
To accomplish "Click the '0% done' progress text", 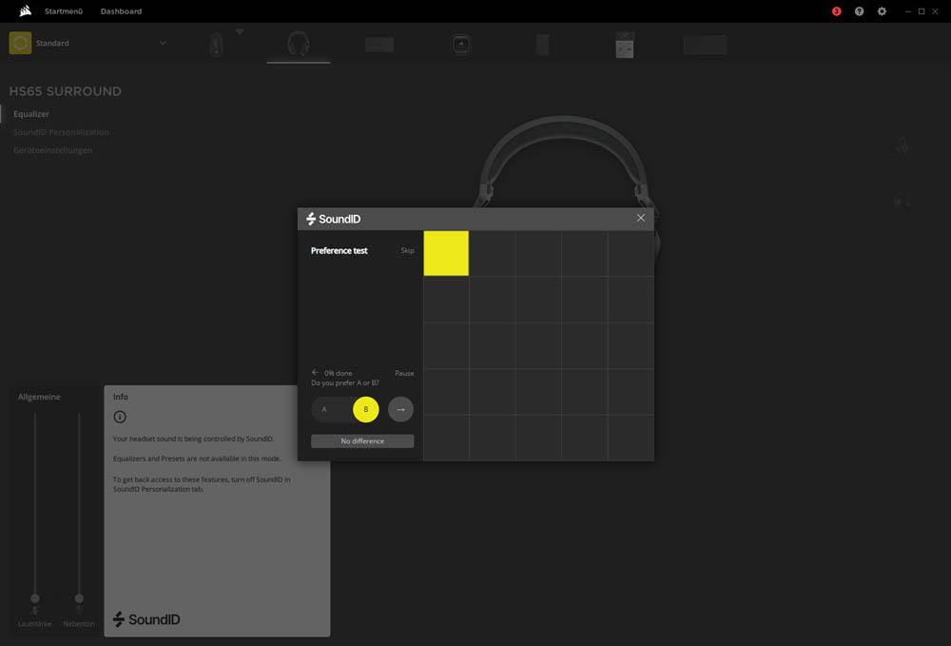I will (339, 373).
